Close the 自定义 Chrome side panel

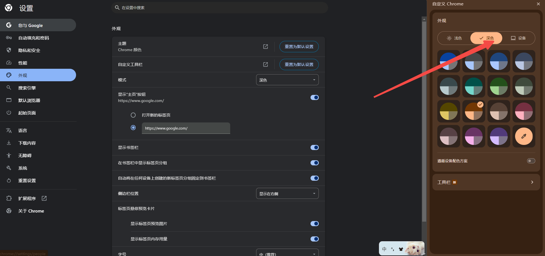coord(538,4)
